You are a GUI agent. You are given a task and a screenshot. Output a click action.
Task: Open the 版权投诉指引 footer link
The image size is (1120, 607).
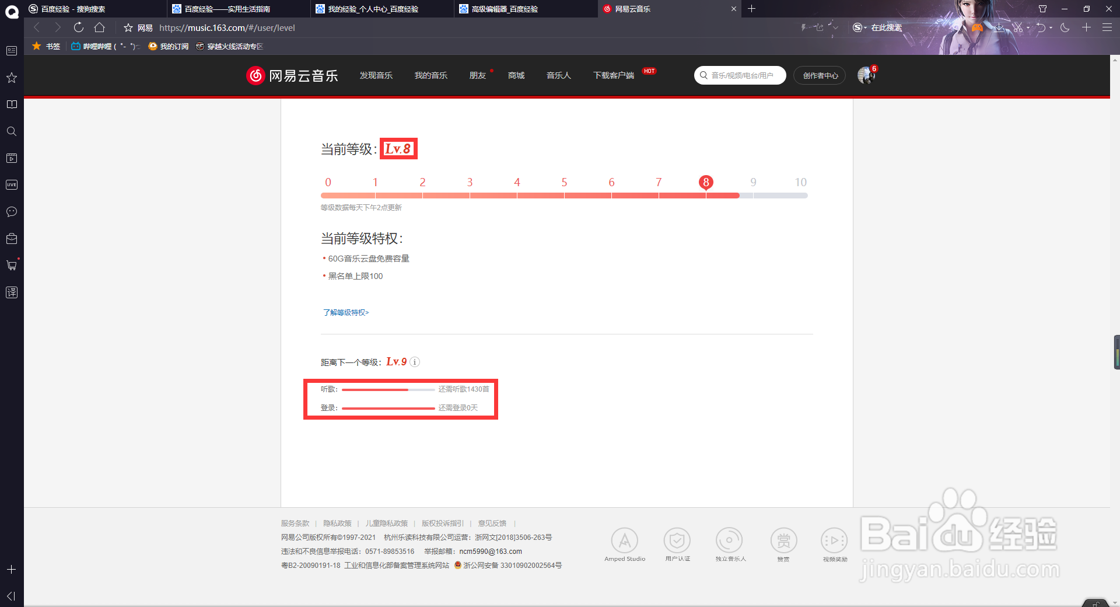[x=443, y=523]
